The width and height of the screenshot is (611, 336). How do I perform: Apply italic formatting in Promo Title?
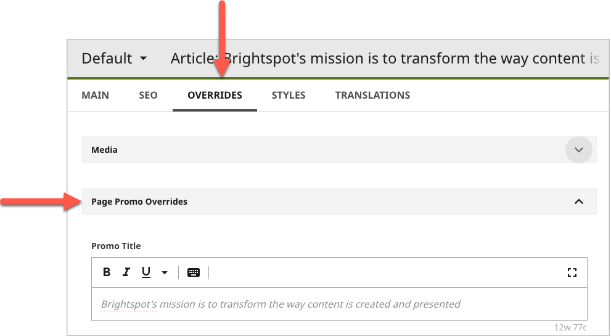126,272
